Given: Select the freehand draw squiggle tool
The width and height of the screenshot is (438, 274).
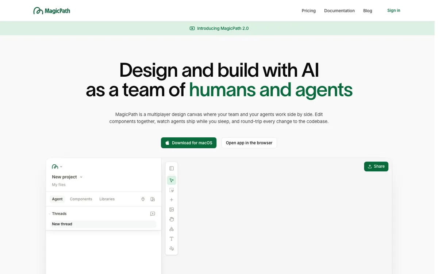Looking at the screenshot, I should coord(172,248).
